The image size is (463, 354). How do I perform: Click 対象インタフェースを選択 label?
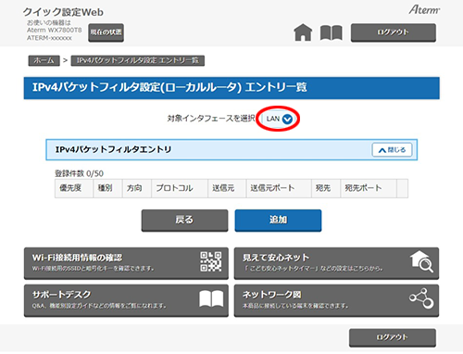[211, 119]
